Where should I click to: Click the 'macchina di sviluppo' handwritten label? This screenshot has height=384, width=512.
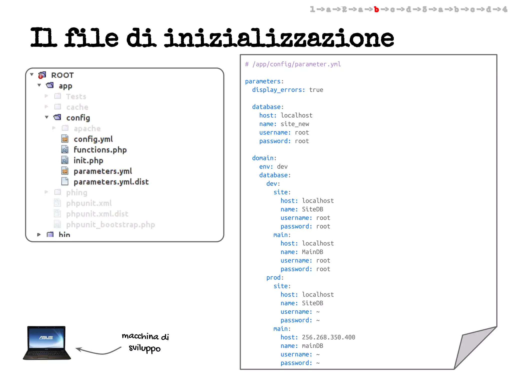pos(145,342)
